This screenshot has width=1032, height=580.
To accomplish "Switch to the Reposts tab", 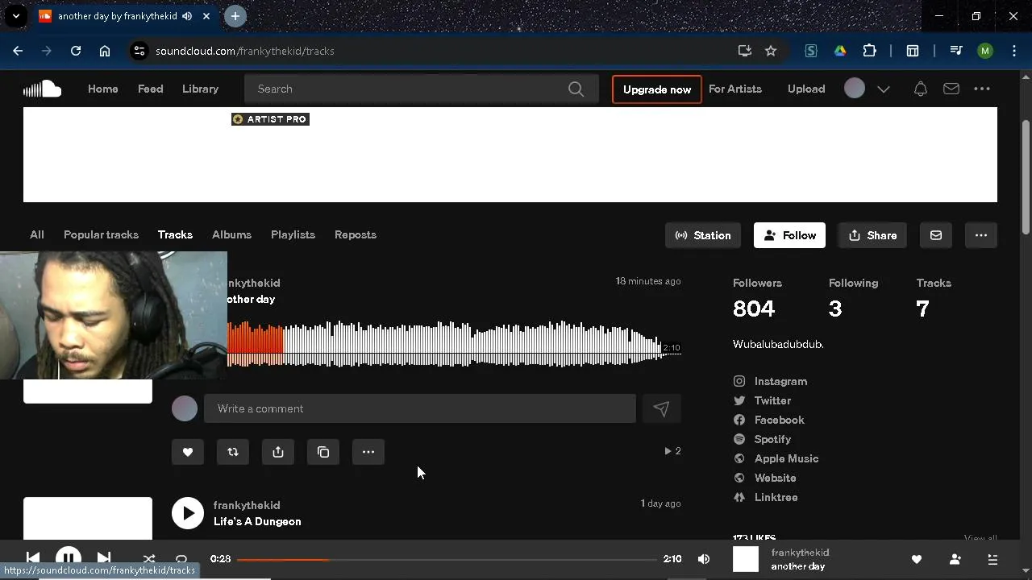I will tap(356, 234).
